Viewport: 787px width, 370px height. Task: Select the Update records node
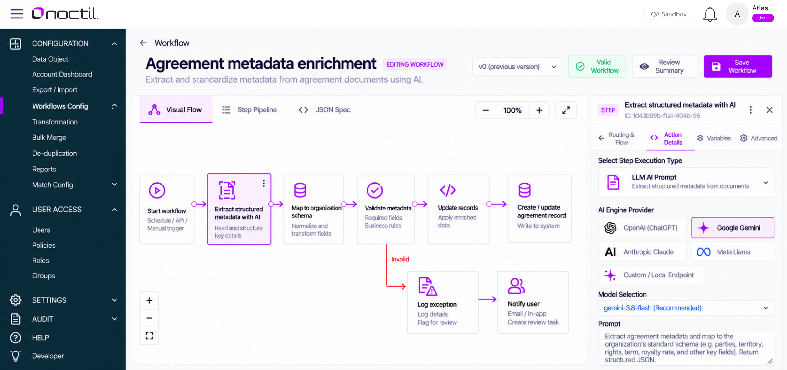pyautogui.click(x=458, y=209)
